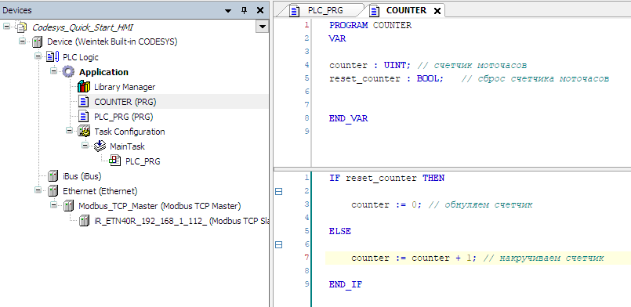Screen dimensions: 631x307
Task: Click the ELSE keyword line
Action: (340, 231)
